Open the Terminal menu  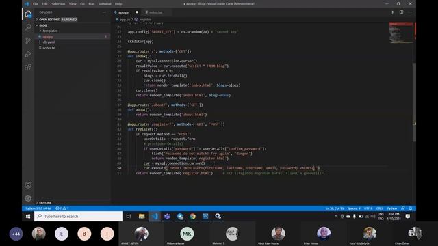[x=105, y=4]
